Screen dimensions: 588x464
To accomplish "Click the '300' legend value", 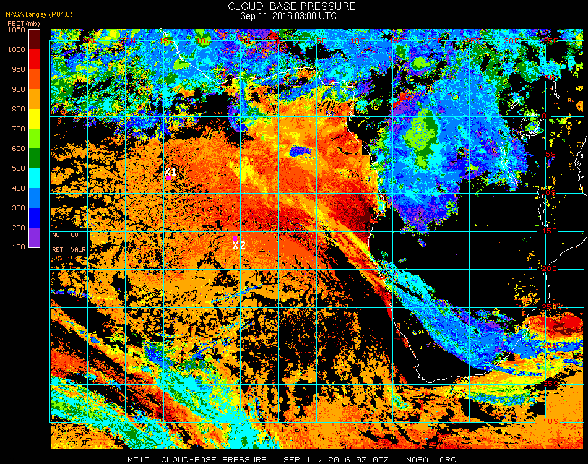I will [x=19, y=208].
